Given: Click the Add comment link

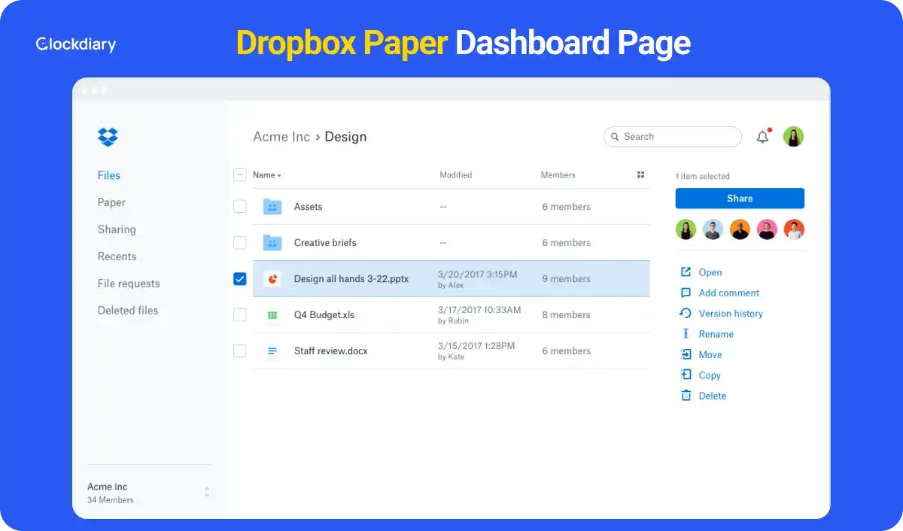Looking at the screenshot, I should pyautogui.click(x=729, y=293).
